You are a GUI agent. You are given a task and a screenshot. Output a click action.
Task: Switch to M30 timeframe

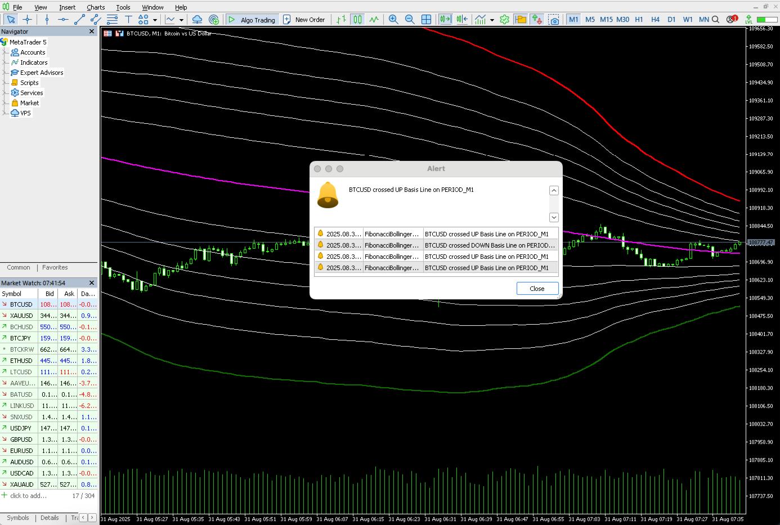pos(622,20)
